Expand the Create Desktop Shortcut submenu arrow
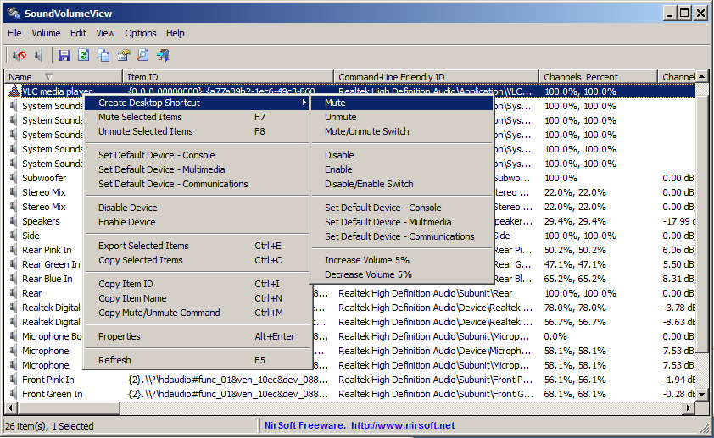This screenshot has height=438, width=714. (x=304, y=103)
